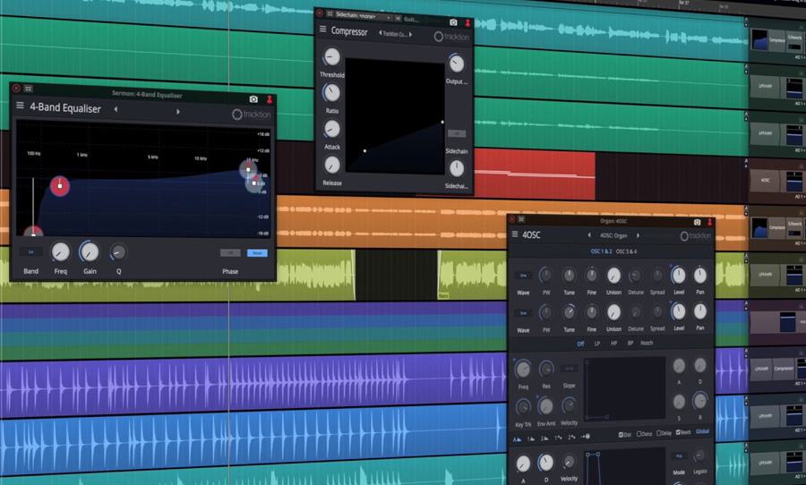
Task: Open the Mode Poly dropdown in 4OSC
Action: click(x=679, y=456)
